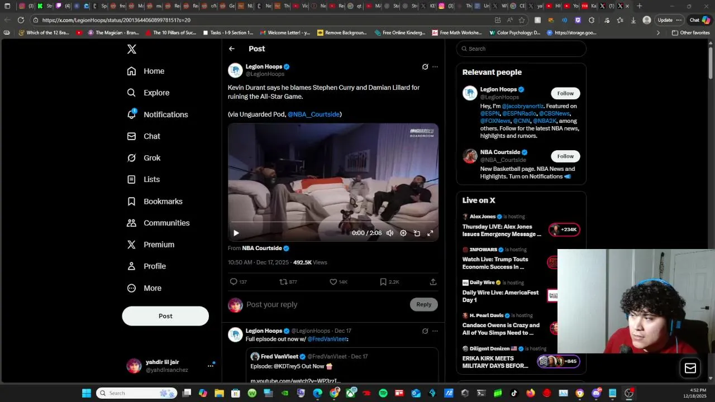The image size is (715, 402).
Task: Open Bookmarks in the left sidebar
Action: 155,201
